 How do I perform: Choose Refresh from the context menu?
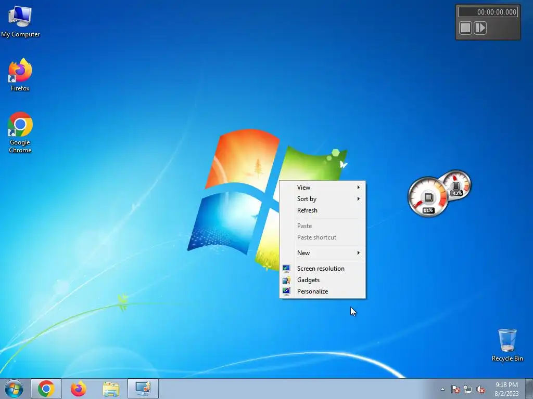coord(323,210)
